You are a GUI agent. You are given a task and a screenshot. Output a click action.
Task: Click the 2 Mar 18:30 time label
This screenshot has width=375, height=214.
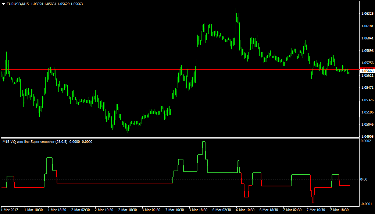(x=128, y=210)
